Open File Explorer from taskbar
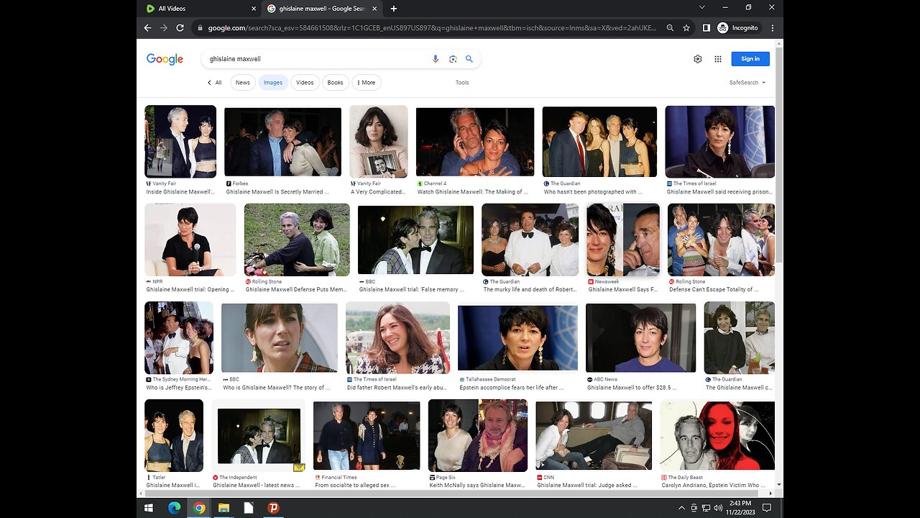Screen dimensions: 920x518 (x=224, y=508)
